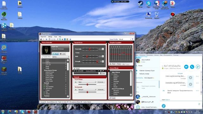Click the Half-Orc avatar thumbnail
This screenshot has height=114, width=203.
pyautogui.click(x=47, y=50)
